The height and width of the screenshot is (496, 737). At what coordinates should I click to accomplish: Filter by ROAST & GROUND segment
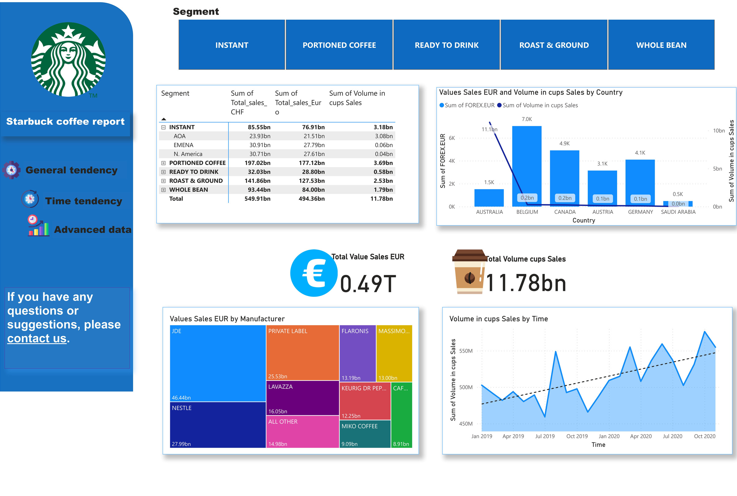[554, 45]
